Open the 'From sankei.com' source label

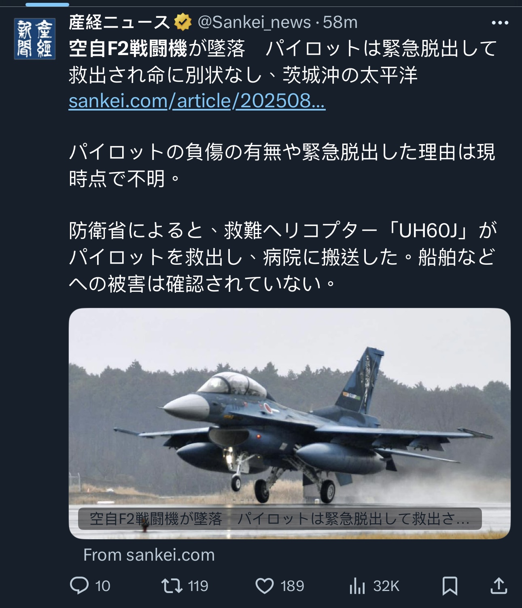coord(149,555)
